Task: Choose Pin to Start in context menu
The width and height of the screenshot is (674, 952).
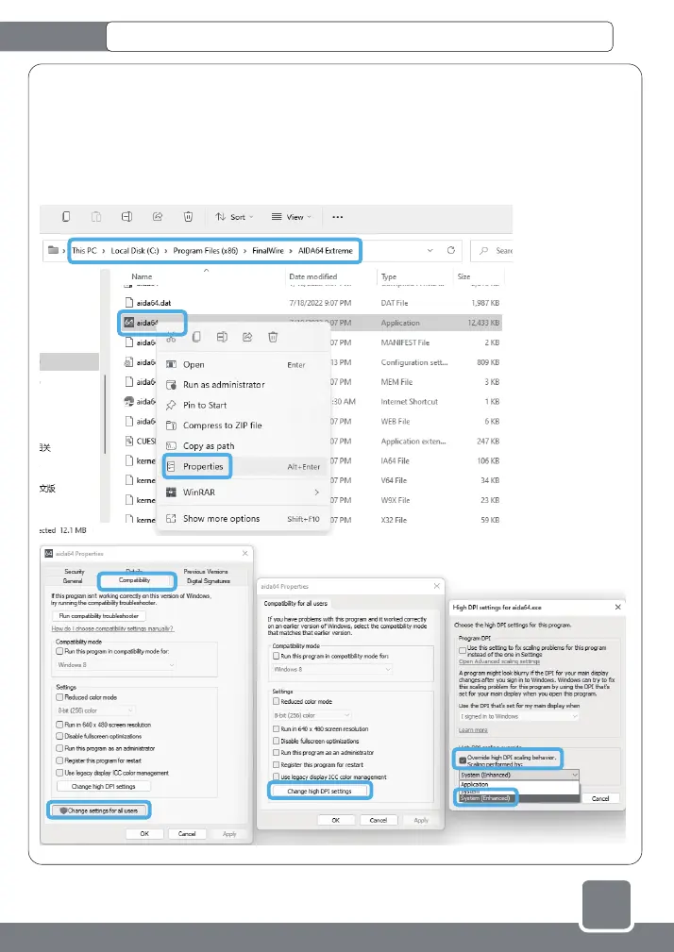Action: 244,405
